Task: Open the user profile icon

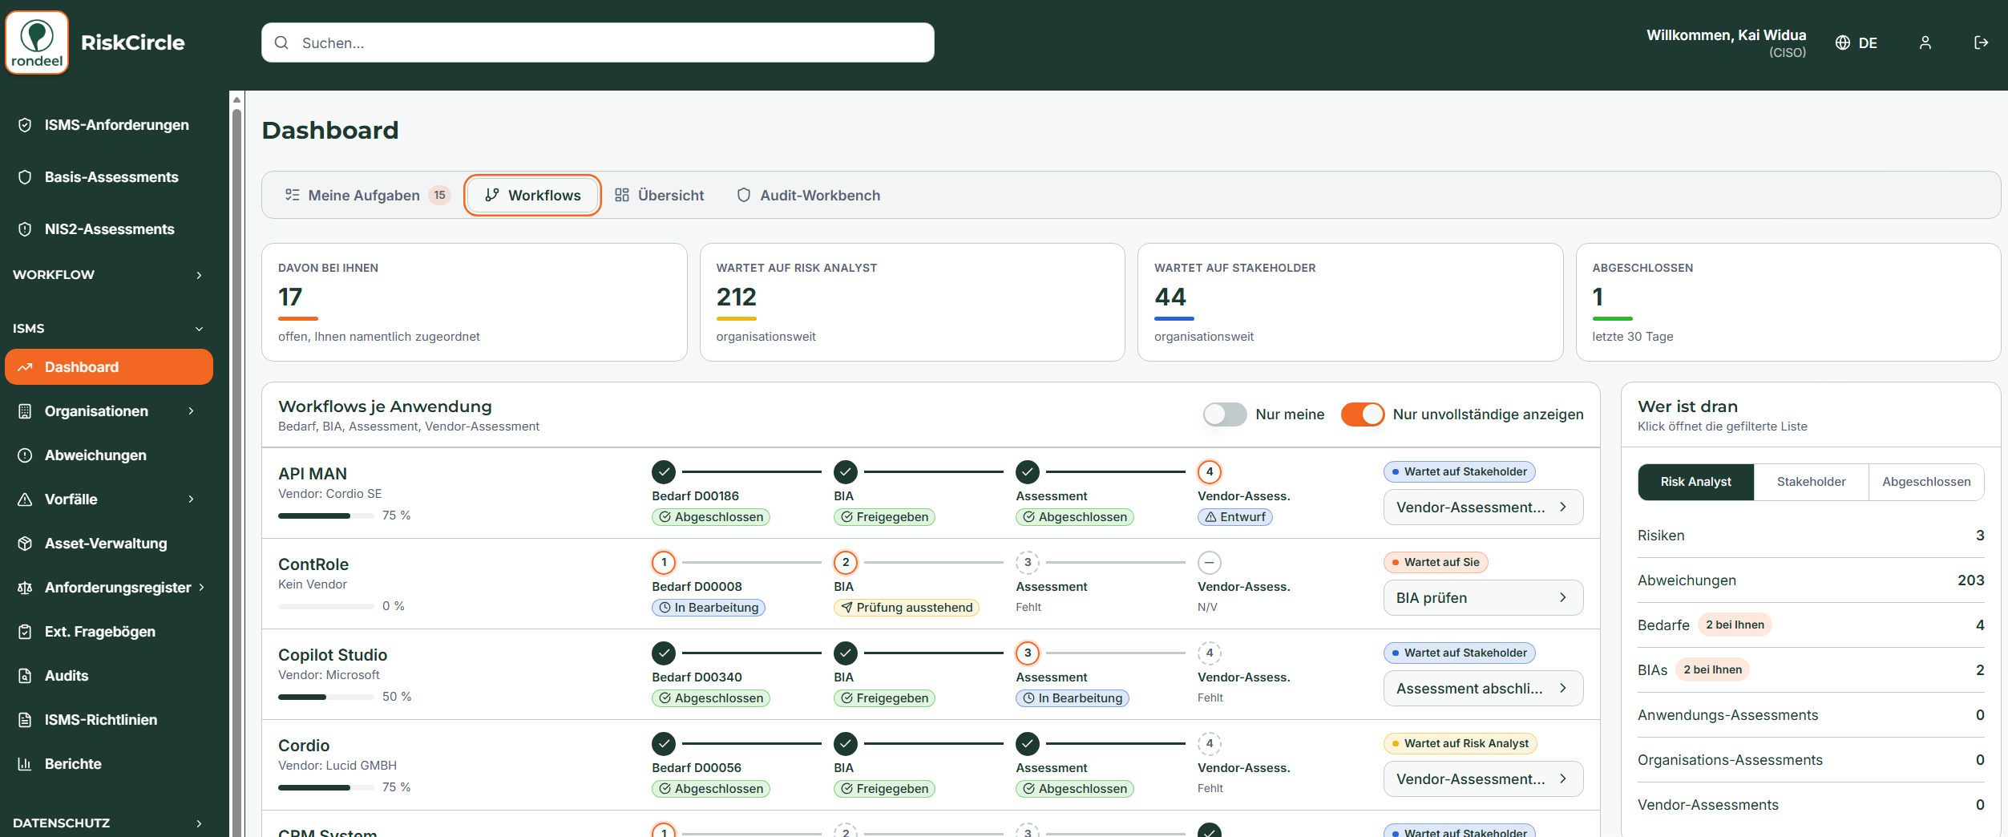Action: click(1925, 43)
